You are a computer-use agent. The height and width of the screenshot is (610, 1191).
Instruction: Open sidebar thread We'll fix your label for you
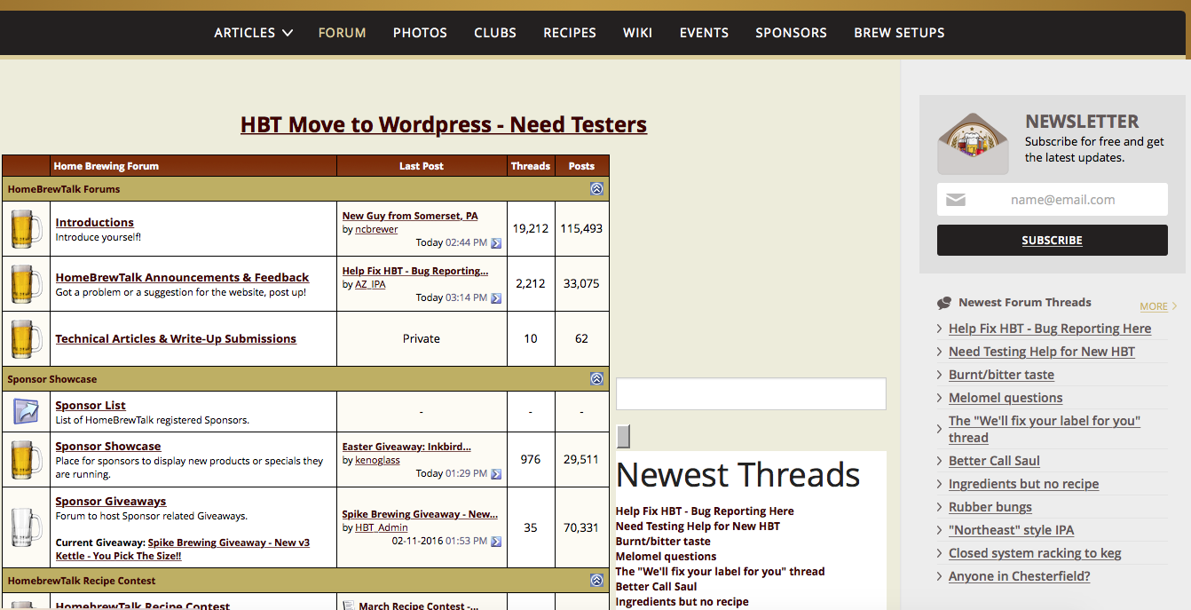pos(1045,429)
